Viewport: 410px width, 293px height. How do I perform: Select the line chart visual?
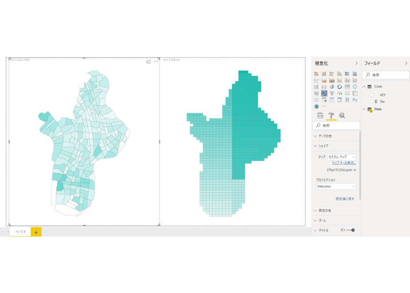click(316, 80)
